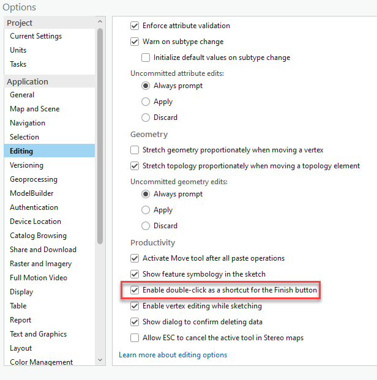Open Learn more about editing options link
Image resolution: width=377 pixels, height=380 pixels.
pyautogui.click(x=173, y=355)
